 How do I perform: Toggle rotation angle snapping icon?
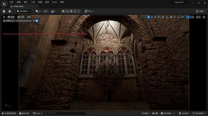(x=179, y=17)
